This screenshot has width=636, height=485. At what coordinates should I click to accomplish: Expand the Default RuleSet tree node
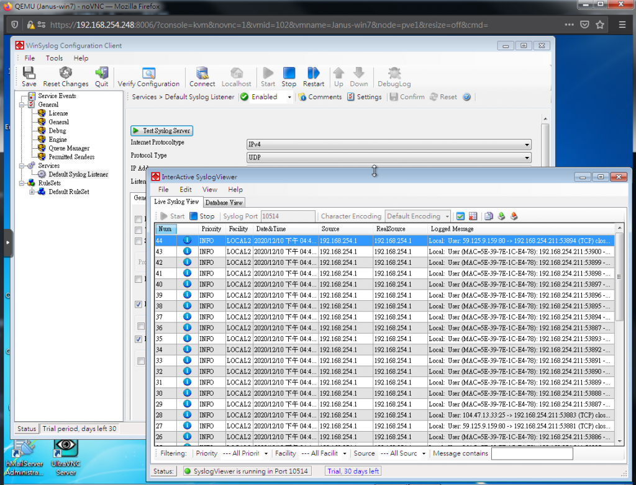pyautogui.click(x=32, y=192)
